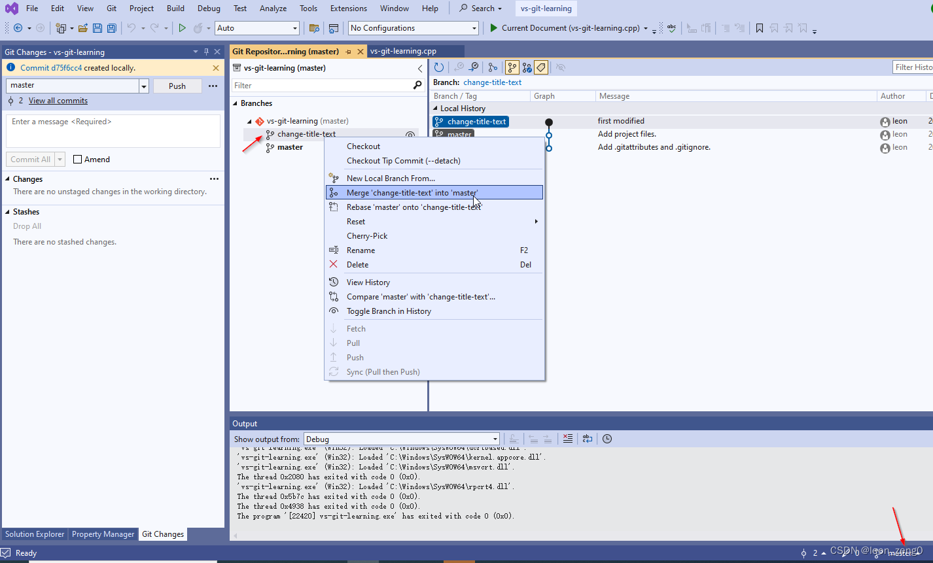
Task: Collapse the Stashes section
Action: tap(8, 212)
